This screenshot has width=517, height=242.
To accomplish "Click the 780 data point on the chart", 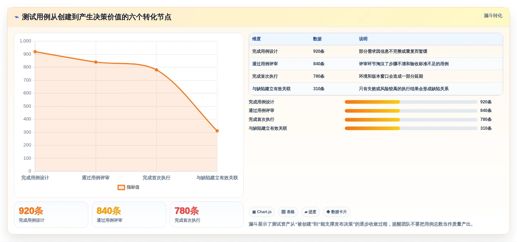I will click(x=156, y=70).
